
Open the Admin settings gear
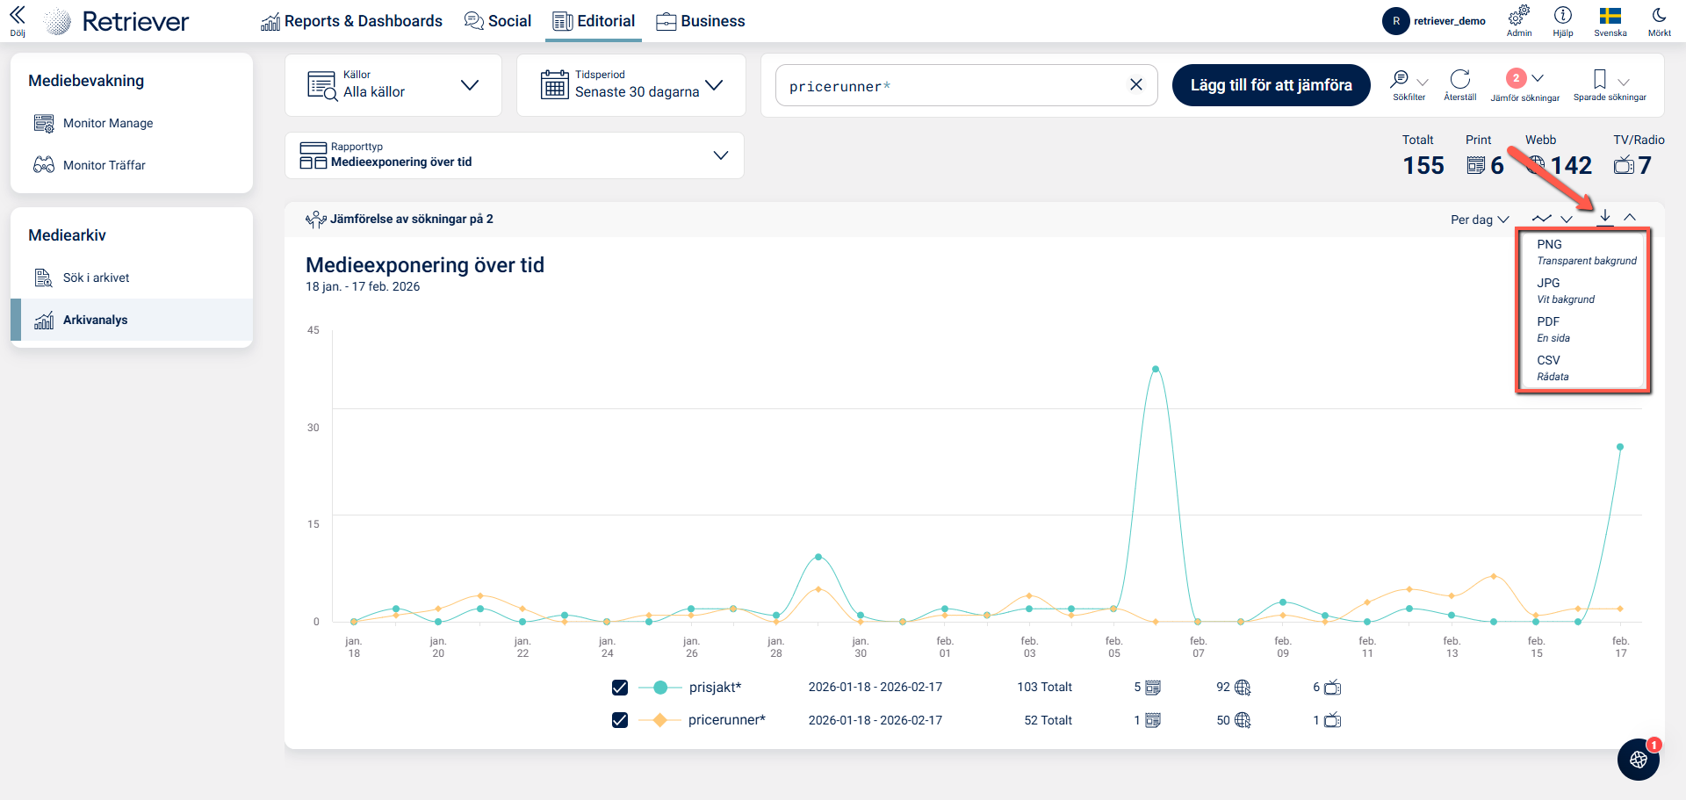pos(1518,16)
